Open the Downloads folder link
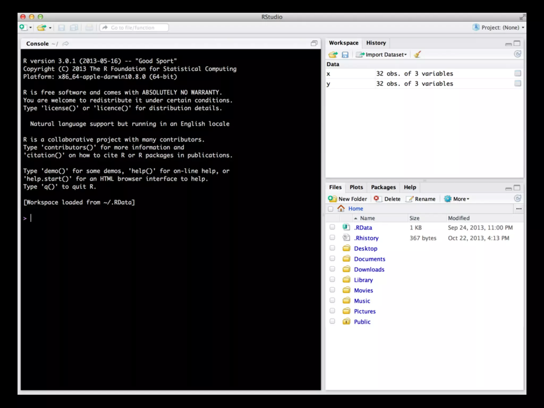Screen dimensions: 544x408 (x=369, y=269)
